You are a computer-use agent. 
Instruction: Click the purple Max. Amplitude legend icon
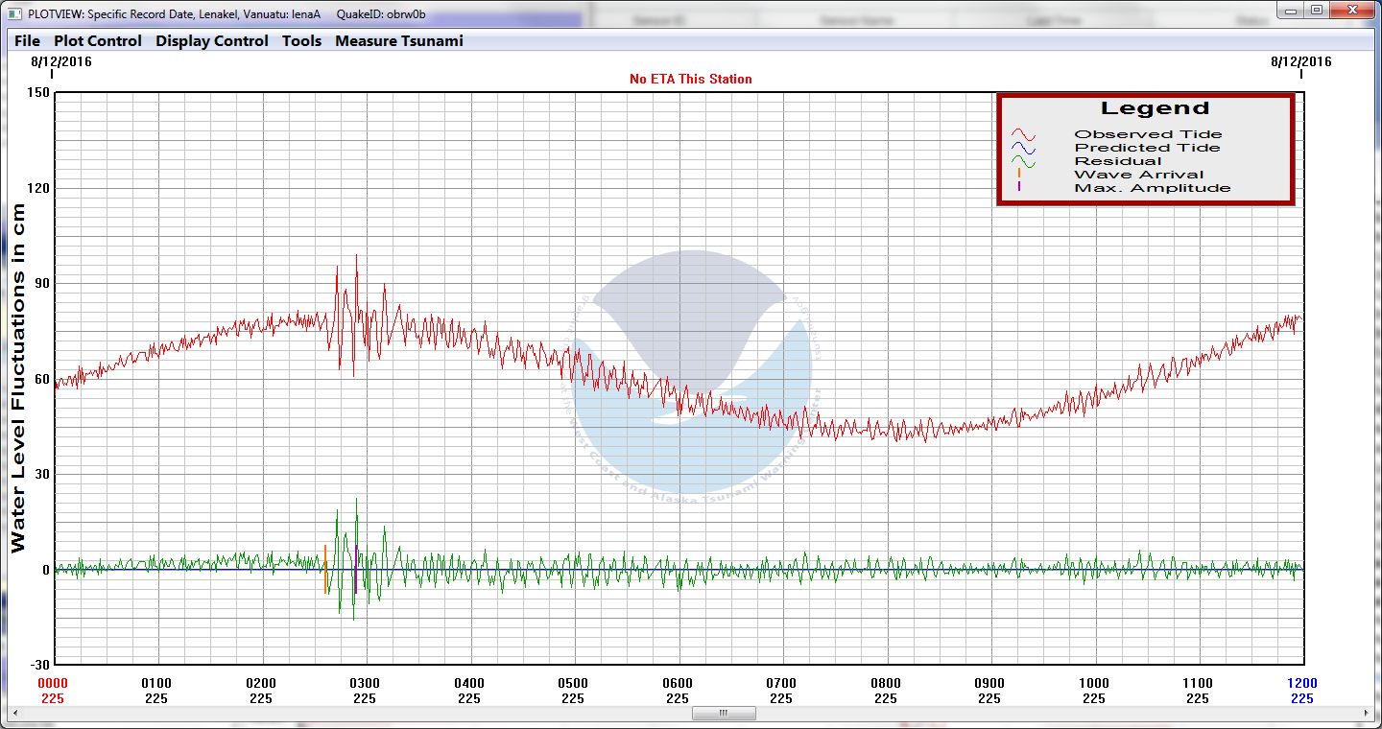[x=1018, y=188]
